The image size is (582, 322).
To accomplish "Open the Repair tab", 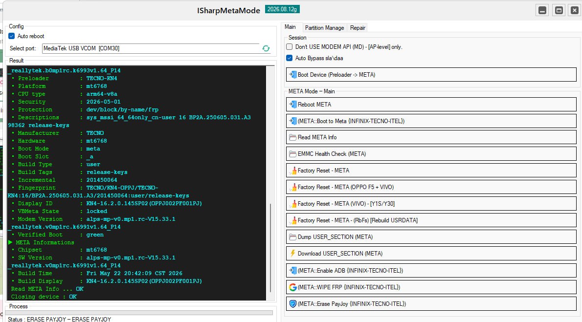I will click(x=358, y=28).
